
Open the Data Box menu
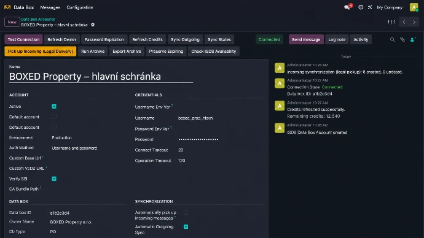24,7
